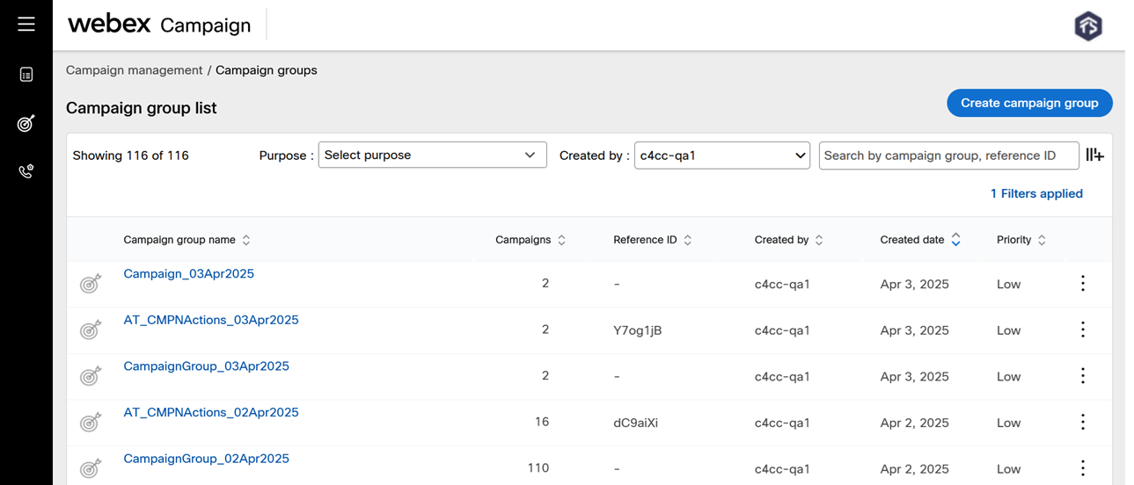Open the user profile avatar
This screenshot has width=1134, height=485.
pos(1088,25)
